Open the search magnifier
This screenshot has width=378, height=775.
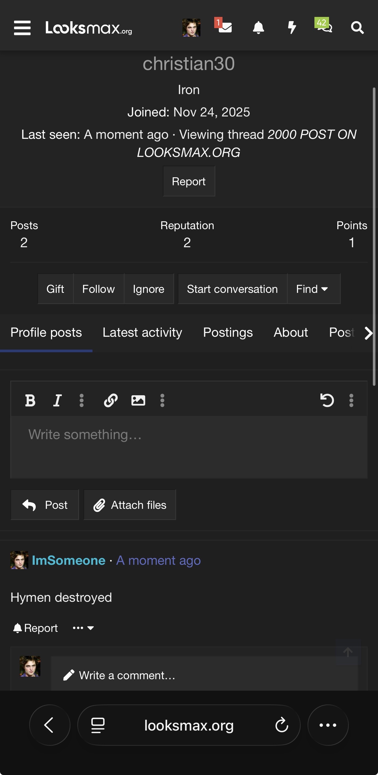(357, 28)
